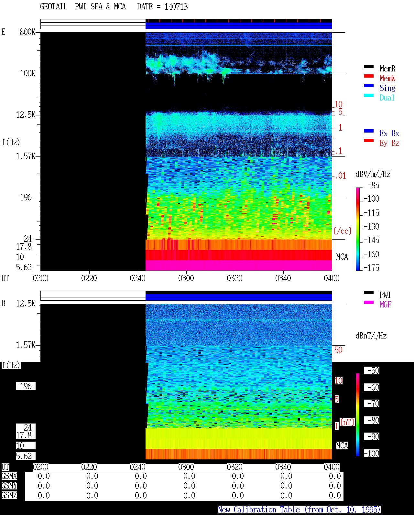This screenshot has height=515, width=414.
Task: Click the -70 value on B color scale
Action: pos(372,403)
